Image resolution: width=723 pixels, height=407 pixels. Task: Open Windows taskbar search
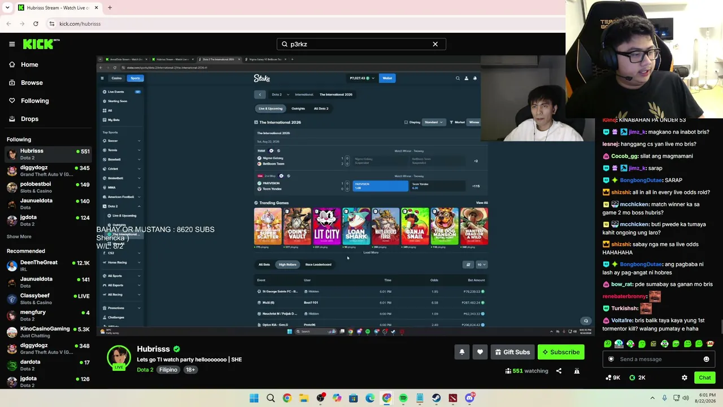tap(271, 399)
